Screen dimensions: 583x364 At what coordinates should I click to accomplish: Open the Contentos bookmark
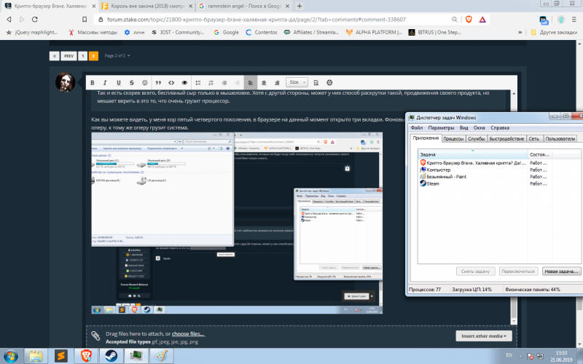[x=262, y=32]
